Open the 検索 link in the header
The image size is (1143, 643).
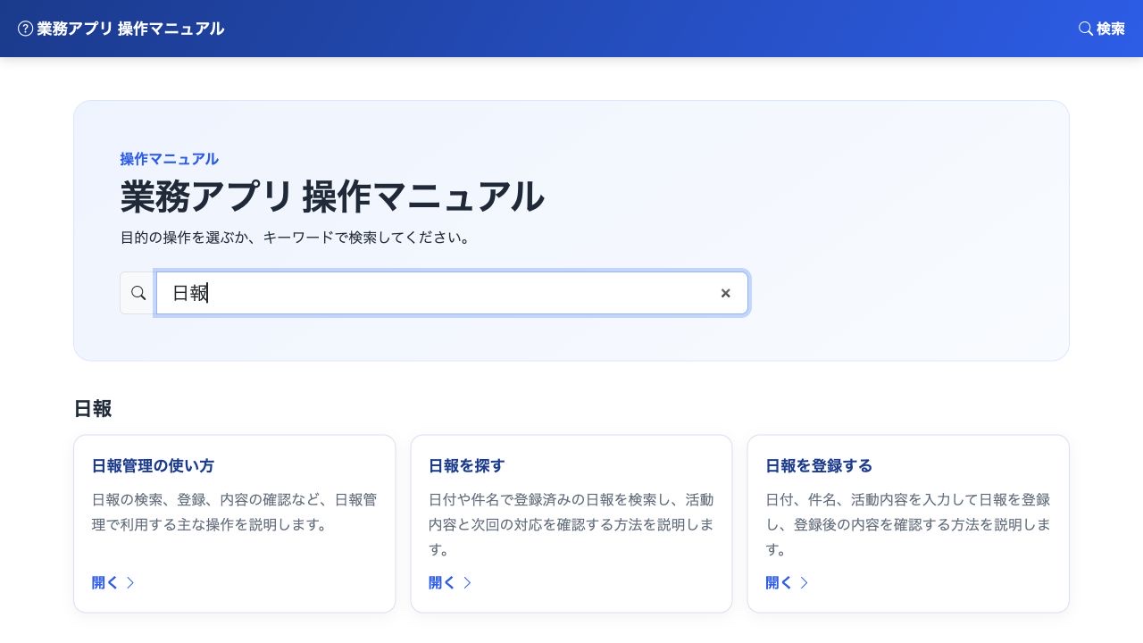(1102, 29)
